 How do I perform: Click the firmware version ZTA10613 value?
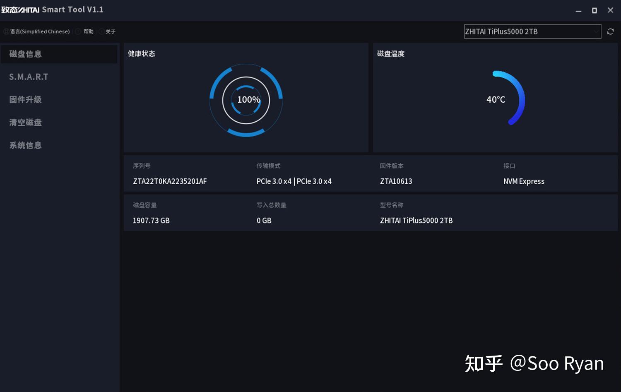[396, 181]
